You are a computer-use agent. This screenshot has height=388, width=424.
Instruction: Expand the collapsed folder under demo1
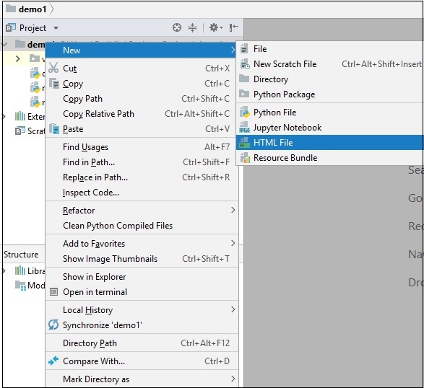(18, 58)
